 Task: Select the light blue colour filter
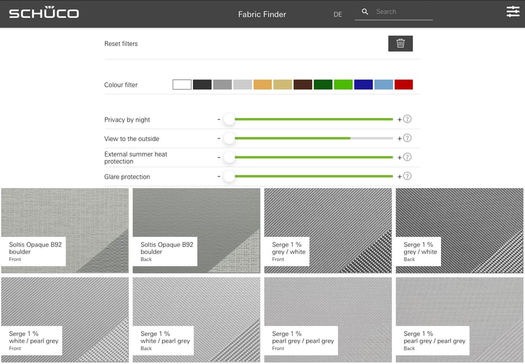[384, 85]
